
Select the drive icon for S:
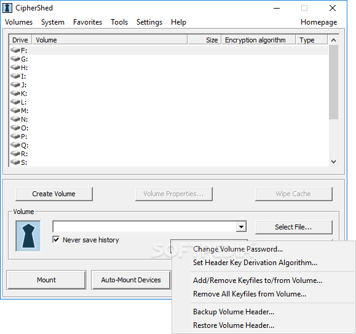[x=15, y=162]
